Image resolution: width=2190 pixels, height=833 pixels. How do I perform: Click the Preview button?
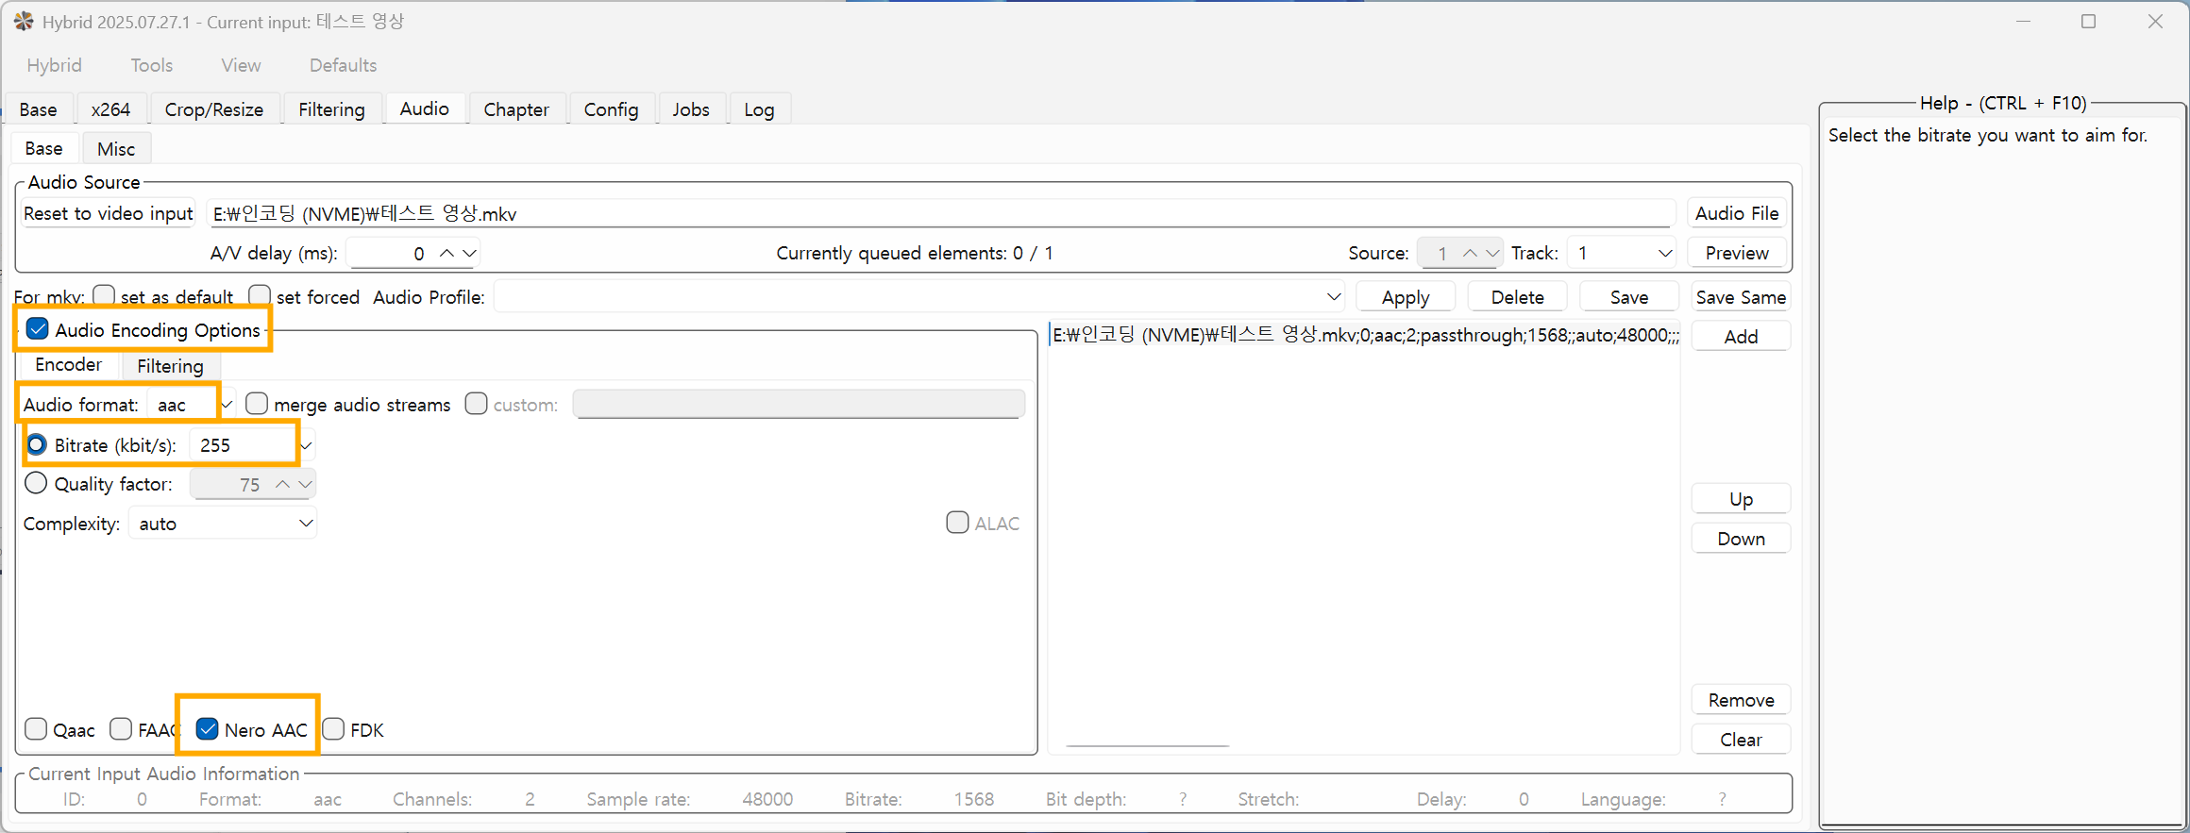[1736, 253]
